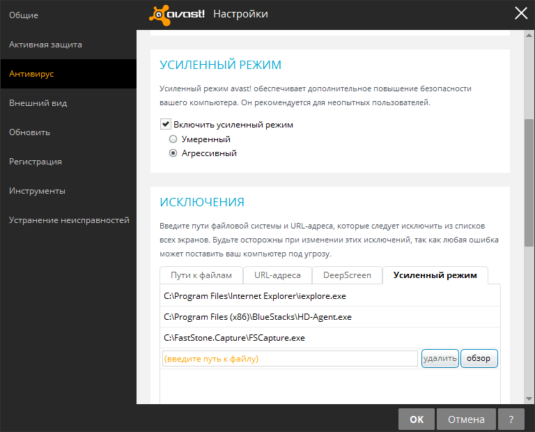
Task: Select the Антивирус sidebar item
Action: [68, 74]
